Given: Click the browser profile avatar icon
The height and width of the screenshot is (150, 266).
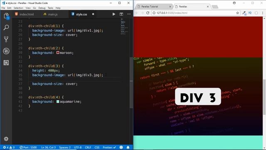Looking at the screenshot, I should coord(234,3).
